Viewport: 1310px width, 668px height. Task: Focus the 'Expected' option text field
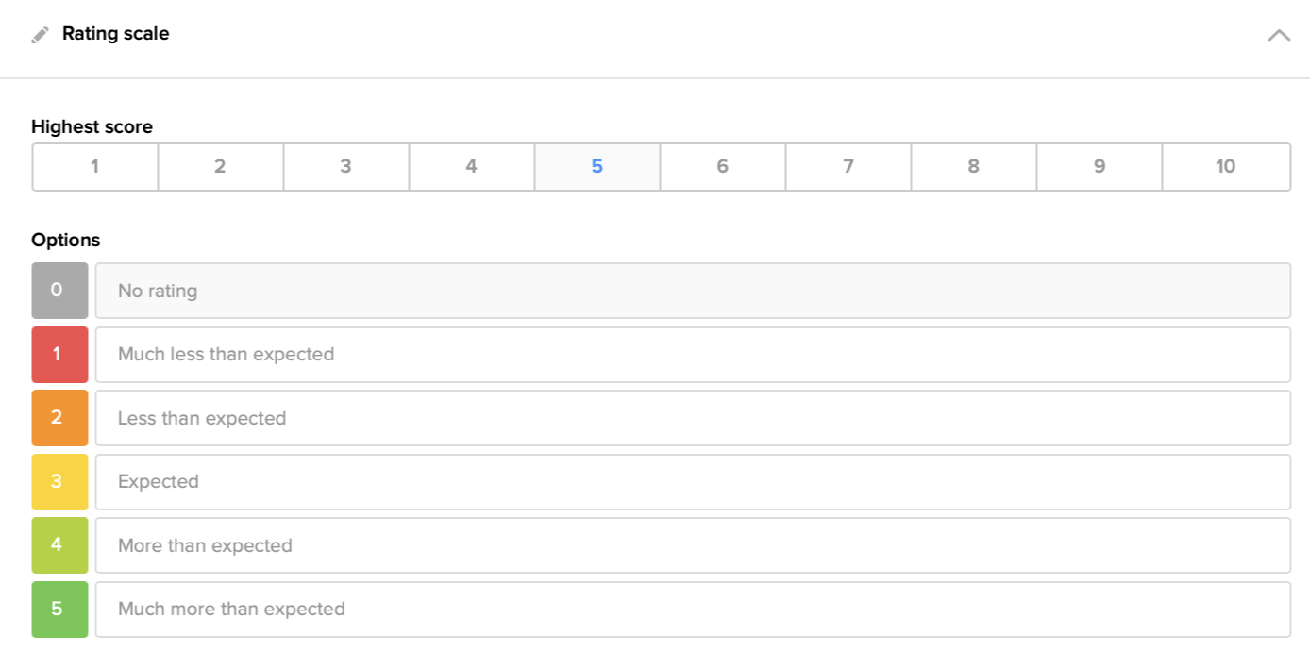(692, 482)
